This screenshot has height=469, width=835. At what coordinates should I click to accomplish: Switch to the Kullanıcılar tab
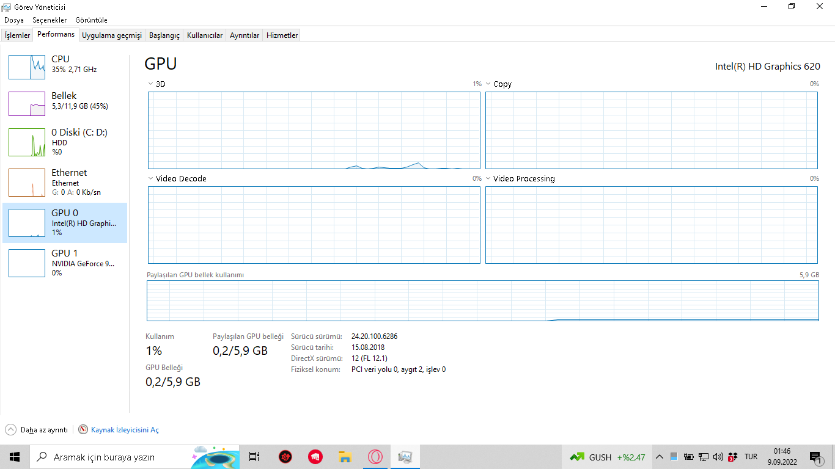(205, 35)
